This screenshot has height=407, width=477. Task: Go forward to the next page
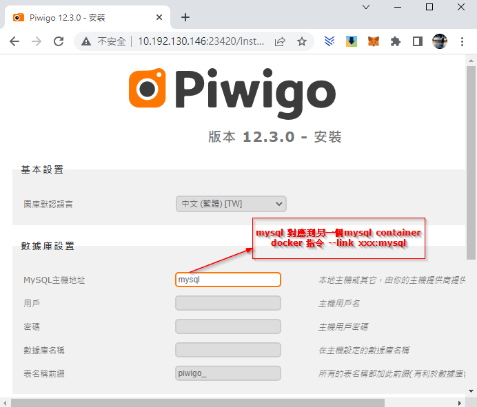coord(37,41)
